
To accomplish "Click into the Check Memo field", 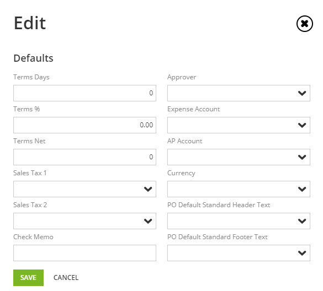I will [84, 253].
